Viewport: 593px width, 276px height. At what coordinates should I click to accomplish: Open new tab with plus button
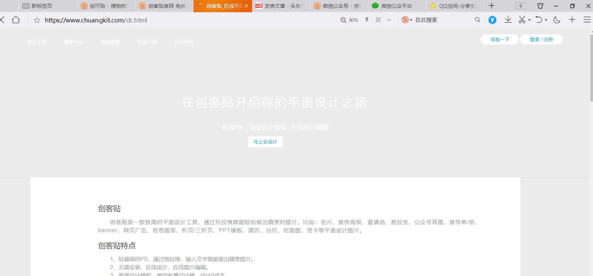(x=492, y=6)
